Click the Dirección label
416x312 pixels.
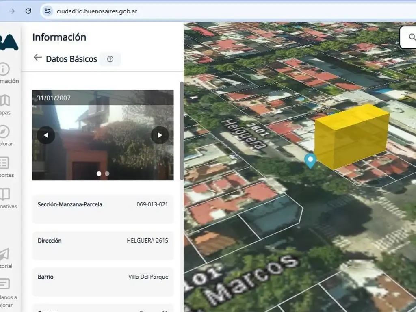50,240
